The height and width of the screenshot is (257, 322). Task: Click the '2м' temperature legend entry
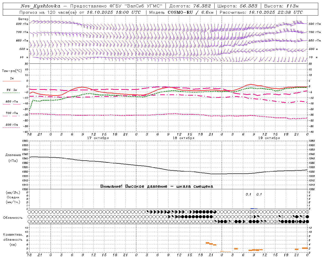[x=12, y=79]
